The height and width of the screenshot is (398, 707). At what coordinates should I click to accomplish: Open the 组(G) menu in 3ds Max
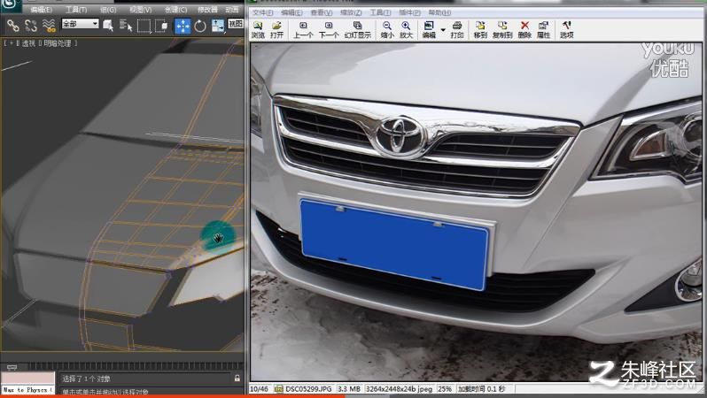(x=108, y=10)
